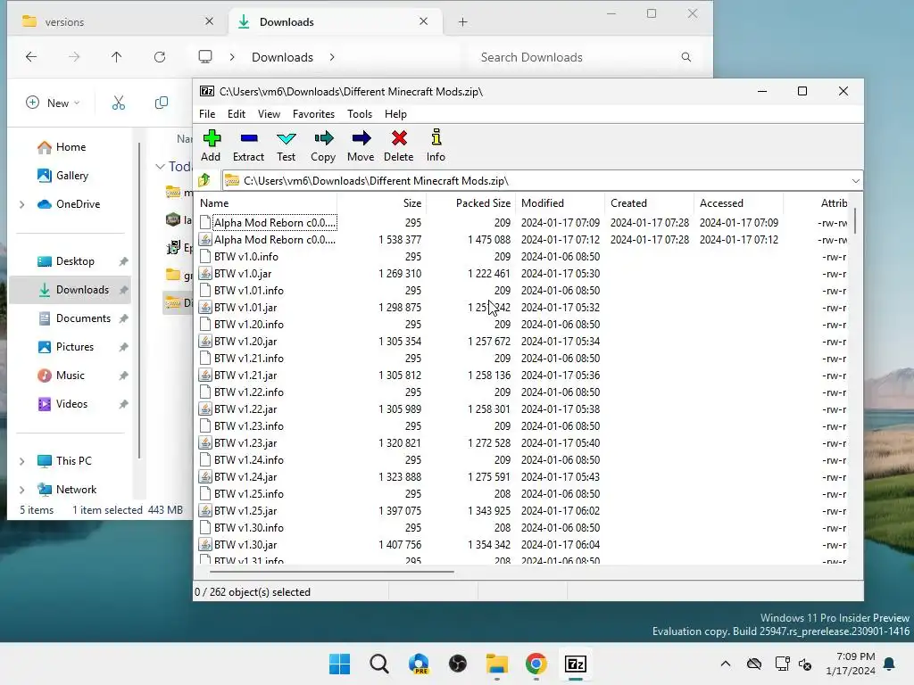Open the Help menu
This screenshot has width=914, height=685.
click(x=395, y=114)
